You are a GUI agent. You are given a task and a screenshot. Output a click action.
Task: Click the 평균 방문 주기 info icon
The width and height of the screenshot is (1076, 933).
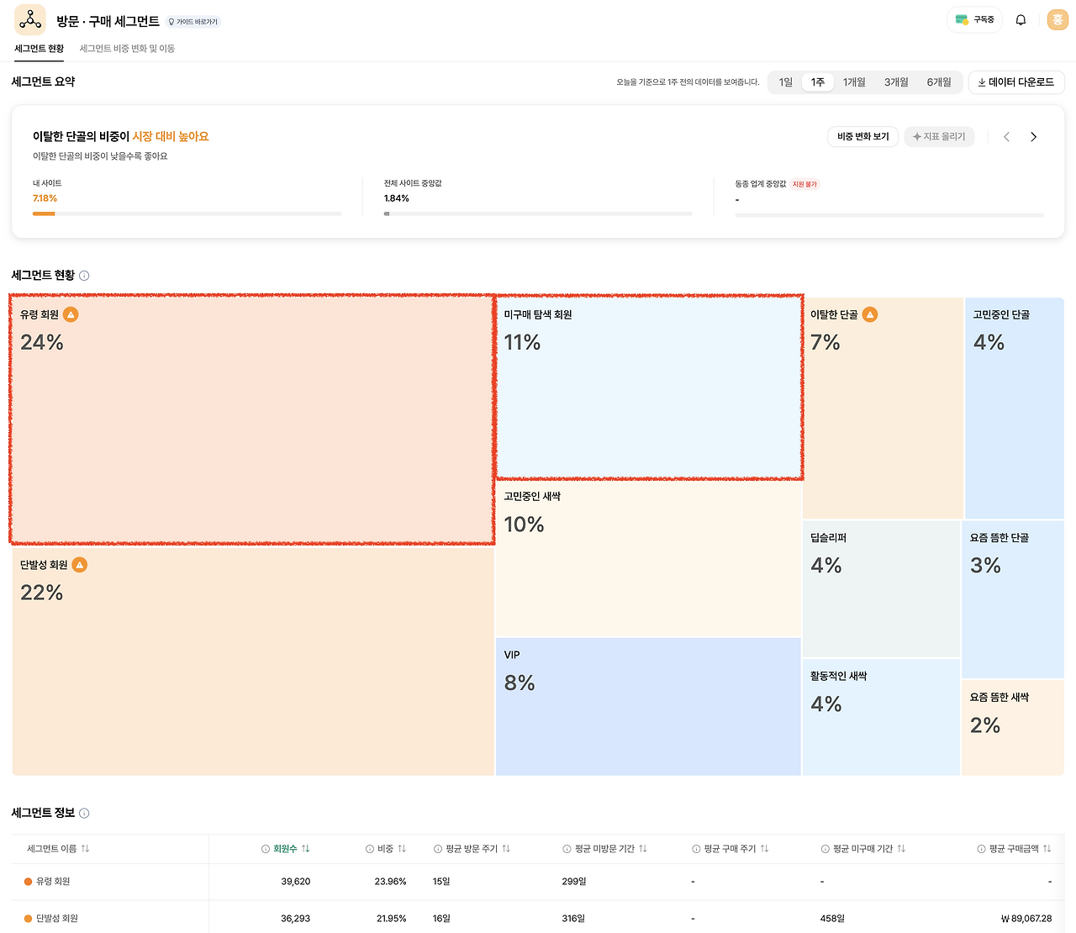(x=438, y=849)
